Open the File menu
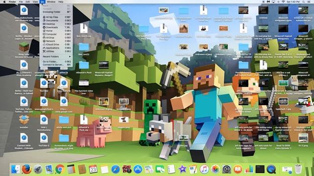The height and width of the screenshot is (176, 314). click(21, 1)
